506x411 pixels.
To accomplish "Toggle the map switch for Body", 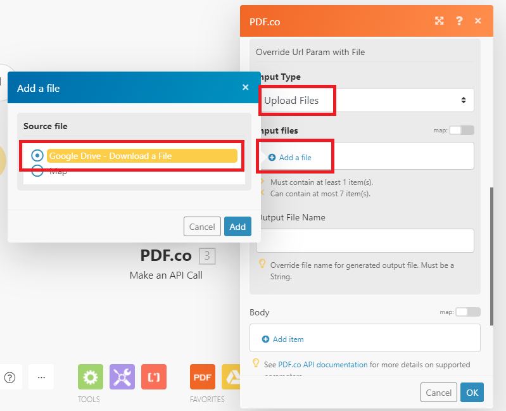I will (468, 312).
